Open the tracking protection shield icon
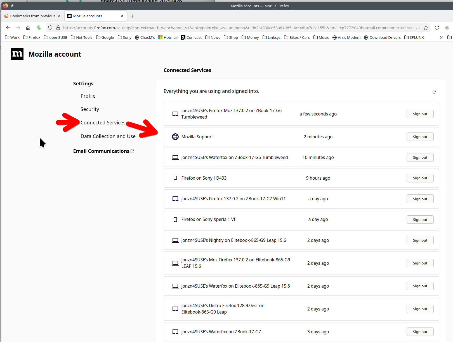Screen dimensions: 453x342 (x=50, y=28)
